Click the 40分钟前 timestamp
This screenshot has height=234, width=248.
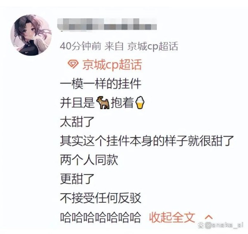click(x=80, y=46)
